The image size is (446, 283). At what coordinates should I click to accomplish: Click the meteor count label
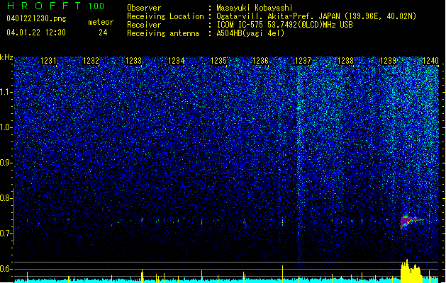click(101, 22)
